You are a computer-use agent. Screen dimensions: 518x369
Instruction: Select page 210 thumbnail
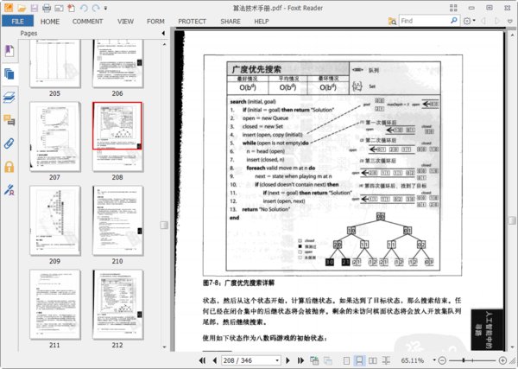pyautogui.click(x=117, y=220)
